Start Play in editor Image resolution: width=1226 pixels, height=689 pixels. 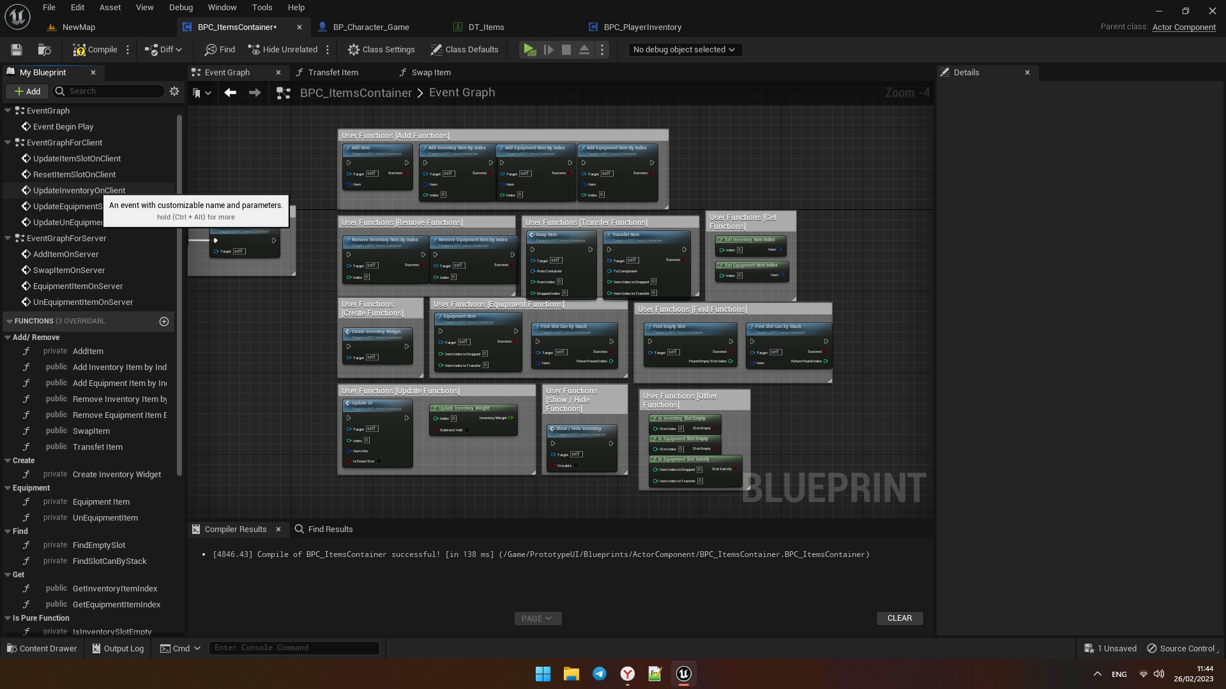coord(529,50)
